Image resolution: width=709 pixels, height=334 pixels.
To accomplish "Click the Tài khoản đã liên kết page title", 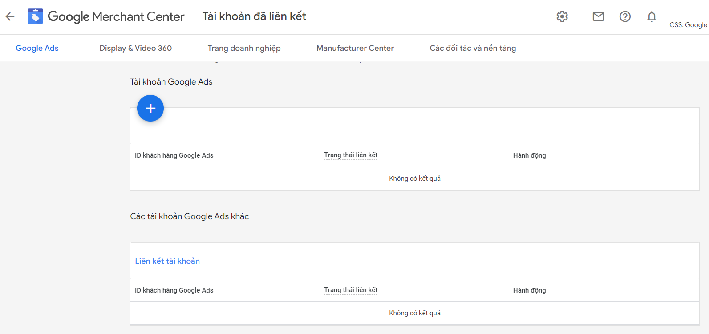I will point(254,16).
